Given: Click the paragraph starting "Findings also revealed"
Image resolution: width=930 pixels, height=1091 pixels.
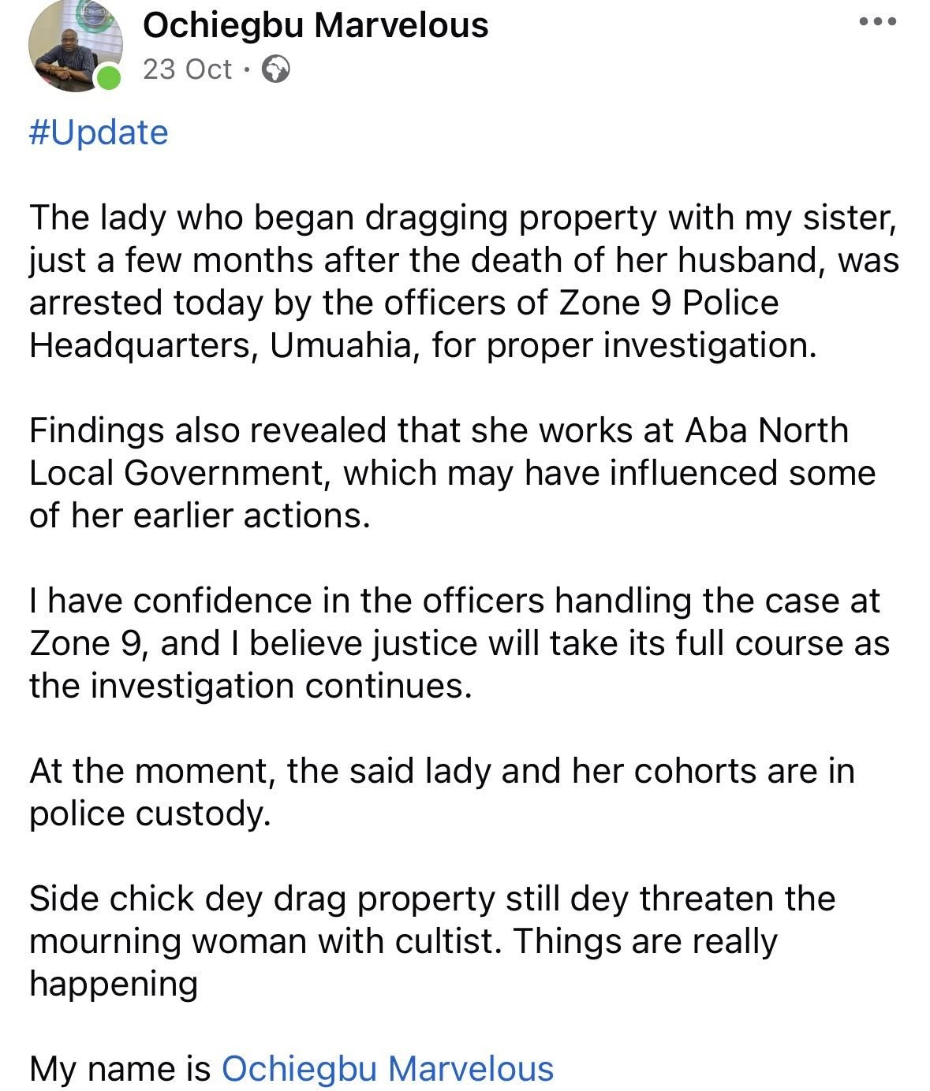Looking at the screenshot, I should coord(452,473).
